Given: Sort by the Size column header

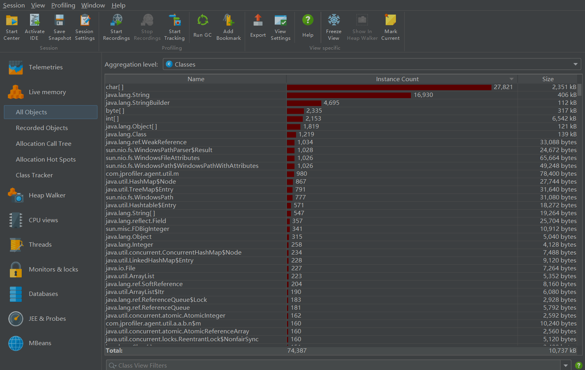Looking at the screenshot, I should (547, 79).
